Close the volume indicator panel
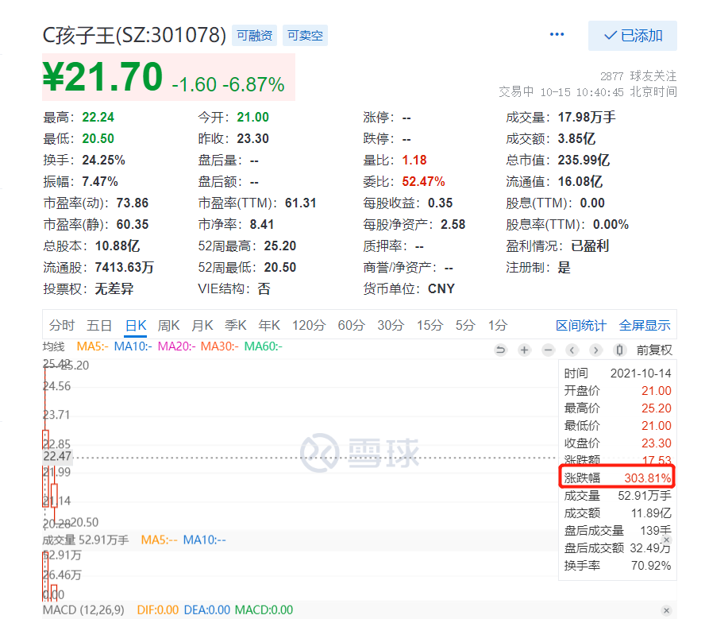 click(x=666, y=540)
